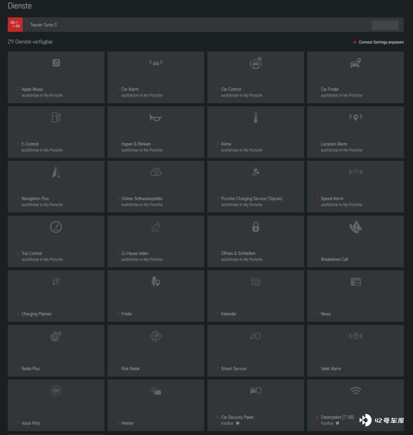413x435 pixels.
Task: Click the Porsche Charging Service plug icon
Action: click(256, 172)
